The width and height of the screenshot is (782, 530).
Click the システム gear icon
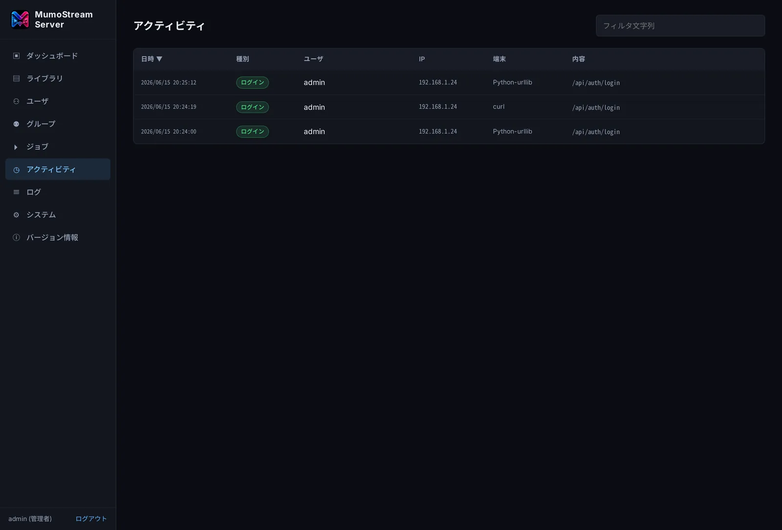pos(16,215)
